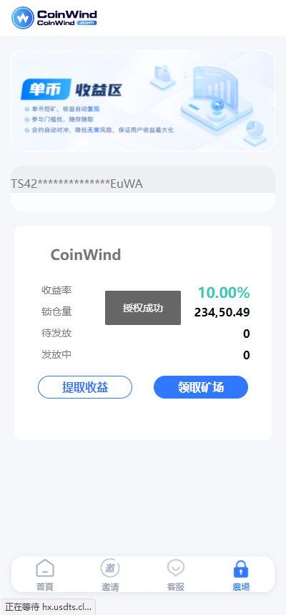Click the masked wallet address TS42…EuWA

(77, 184)
